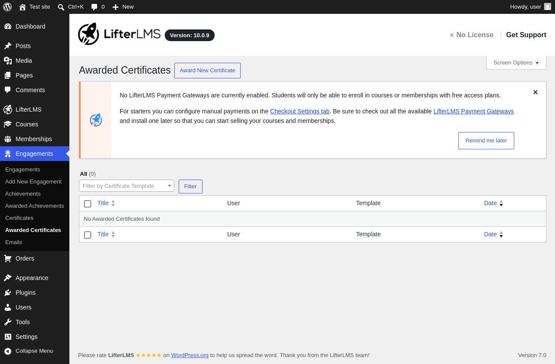Screen dimensions: 555x364
Task: Go to Achievements submenu item
Action: pyautogui.click(x=23, y=193)
